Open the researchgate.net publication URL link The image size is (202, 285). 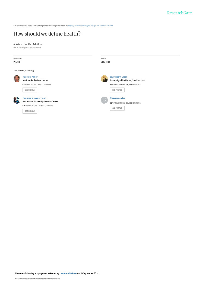90,26
